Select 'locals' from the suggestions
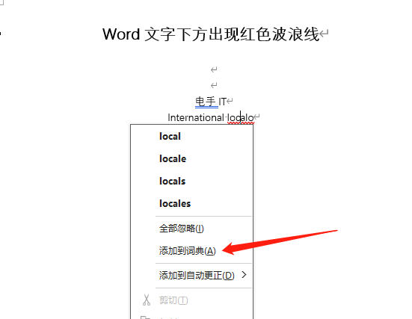The height and width of the screenshot is (319, 412). click(173, 181)
